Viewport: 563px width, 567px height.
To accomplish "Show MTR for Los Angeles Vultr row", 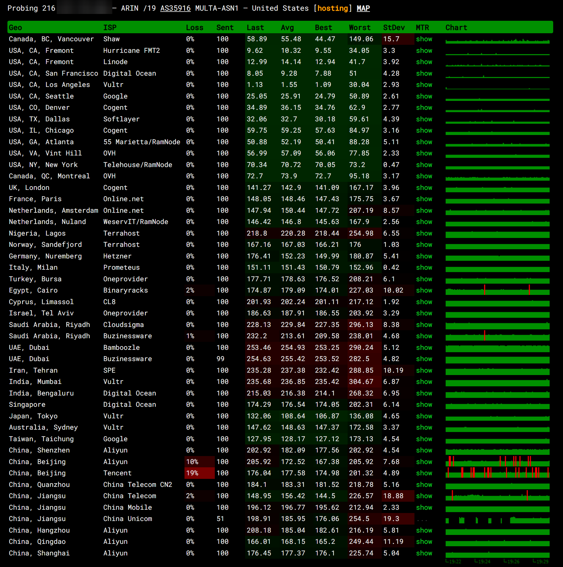I will pyautogui.click(x=424, y=85).
